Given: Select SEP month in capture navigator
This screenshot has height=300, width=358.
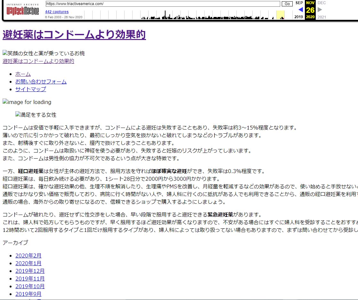Looking at the screenshot, I should [x=299, y=3].
